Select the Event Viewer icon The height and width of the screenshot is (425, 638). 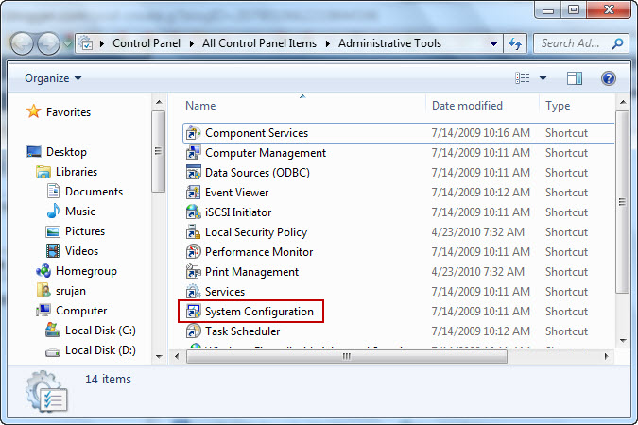point(193,193)
